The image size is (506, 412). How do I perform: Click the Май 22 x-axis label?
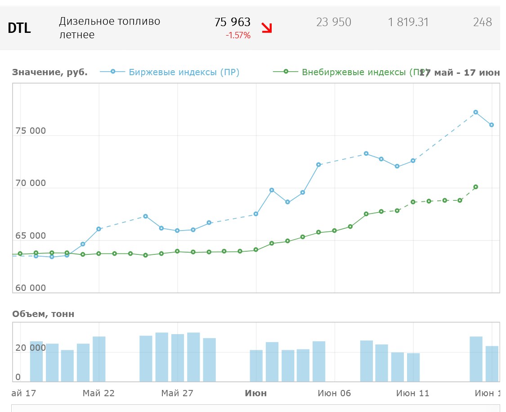click(x=99, y=393)
